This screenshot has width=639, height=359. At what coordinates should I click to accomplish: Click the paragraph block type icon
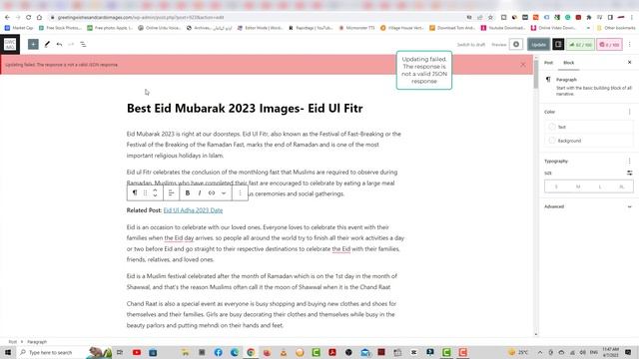[135, 192]
